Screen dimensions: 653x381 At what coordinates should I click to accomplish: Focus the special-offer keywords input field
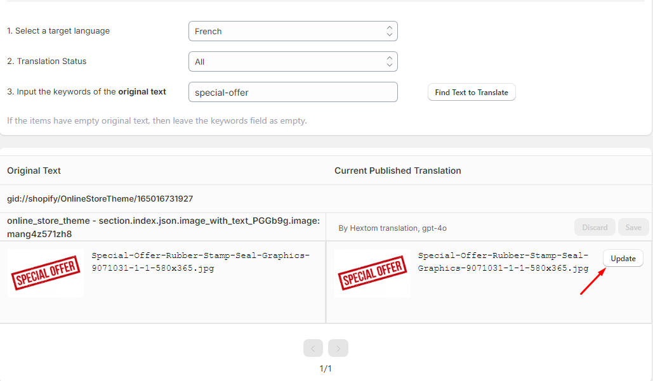pyautogui.click(x=293, y=92)
